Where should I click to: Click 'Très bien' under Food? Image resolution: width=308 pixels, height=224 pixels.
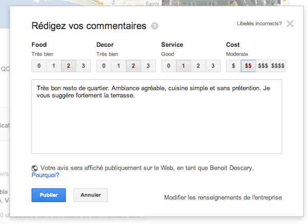click(x=43, y=54)
